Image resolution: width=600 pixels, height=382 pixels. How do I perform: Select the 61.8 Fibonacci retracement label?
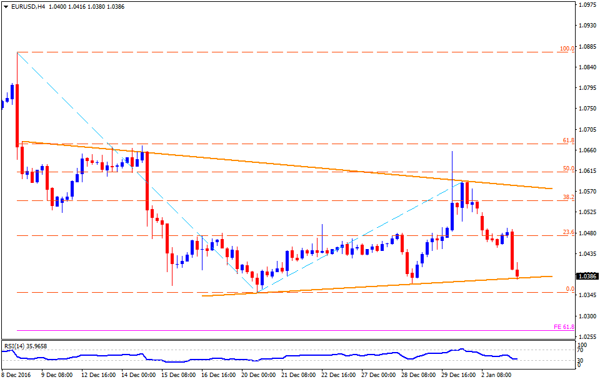pos(569,140)
